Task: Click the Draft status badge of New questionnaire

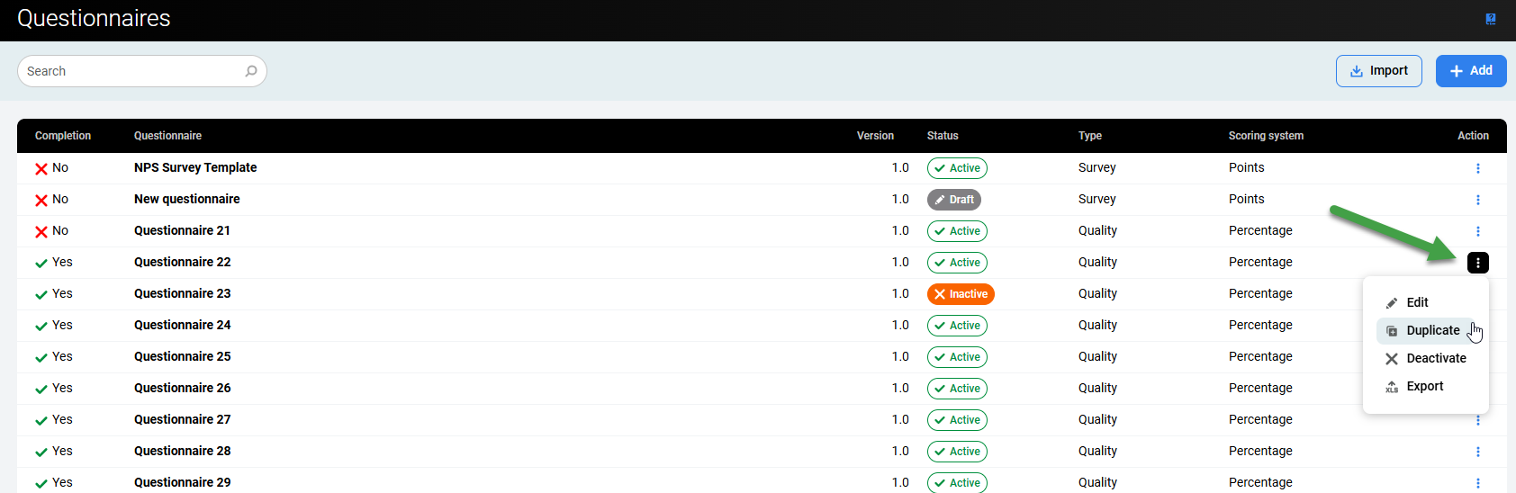Action: click(953, 200)
